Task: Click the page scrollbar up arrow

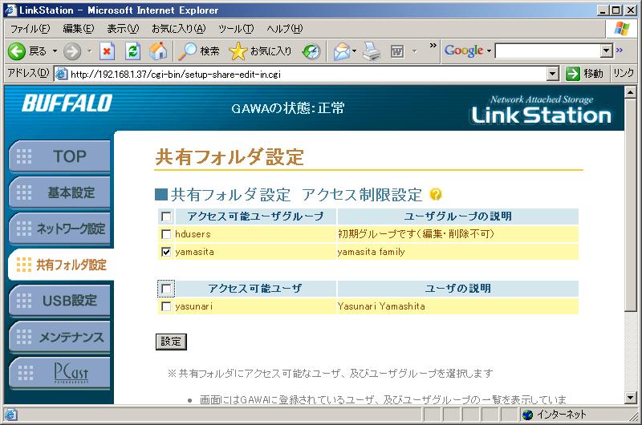Action: [x=631, y=92]
